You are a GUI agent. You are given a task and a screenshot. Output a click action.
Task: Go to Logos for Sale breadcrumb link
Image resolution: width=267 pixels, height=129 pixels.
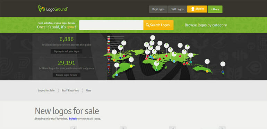click(46, 91)
